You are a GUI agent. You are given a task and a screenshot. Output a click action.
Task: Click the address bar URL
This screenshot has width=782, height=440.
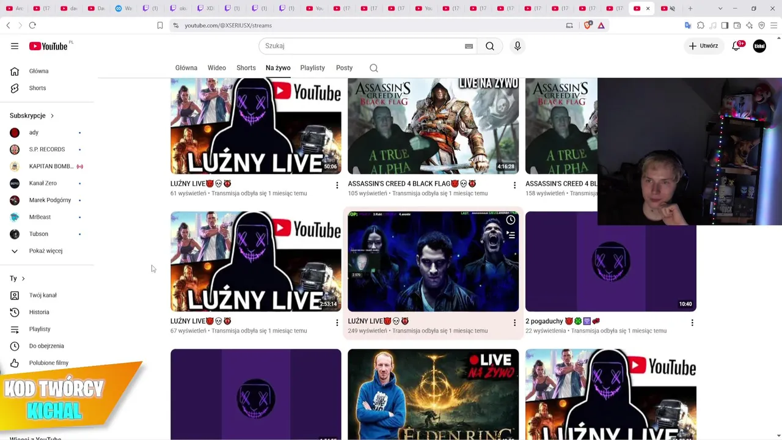228,25
